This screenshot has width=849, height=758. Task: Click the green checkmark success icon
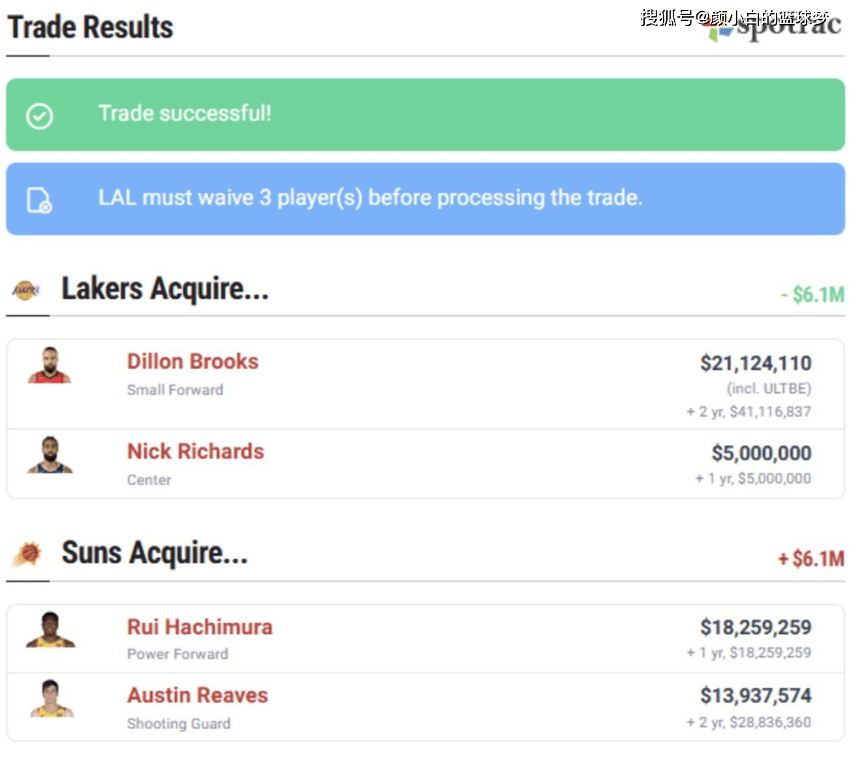click(39, 116)
